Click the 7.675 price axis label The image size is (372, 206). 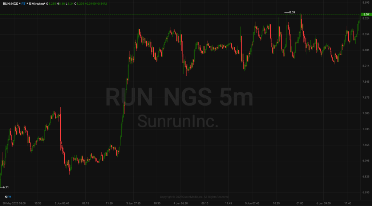(366, 98)
